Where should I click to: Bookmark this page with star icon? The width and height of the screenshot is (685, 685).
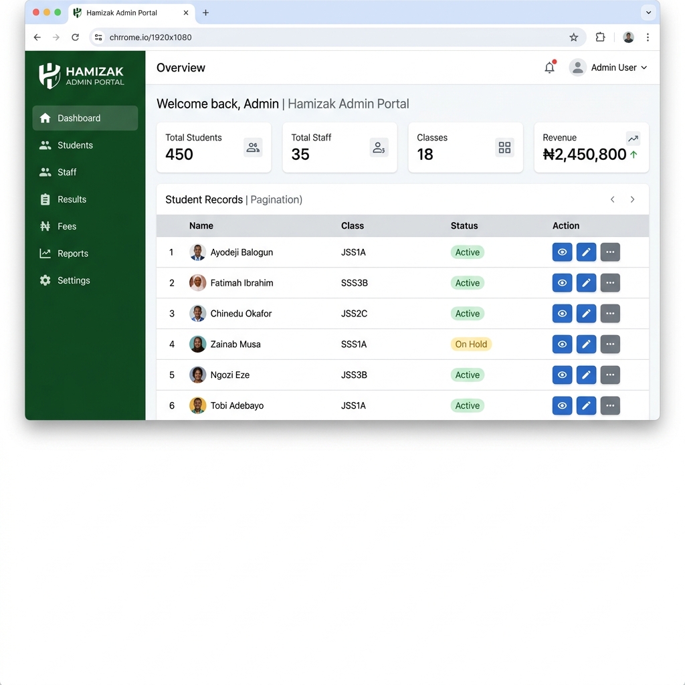coord(573,37)
